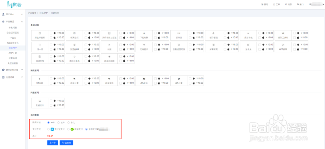Check the iOS box for 扫一扫
The width and height of the screenshot is (325, 149).
pyautogui.click(x=51, y=49)
